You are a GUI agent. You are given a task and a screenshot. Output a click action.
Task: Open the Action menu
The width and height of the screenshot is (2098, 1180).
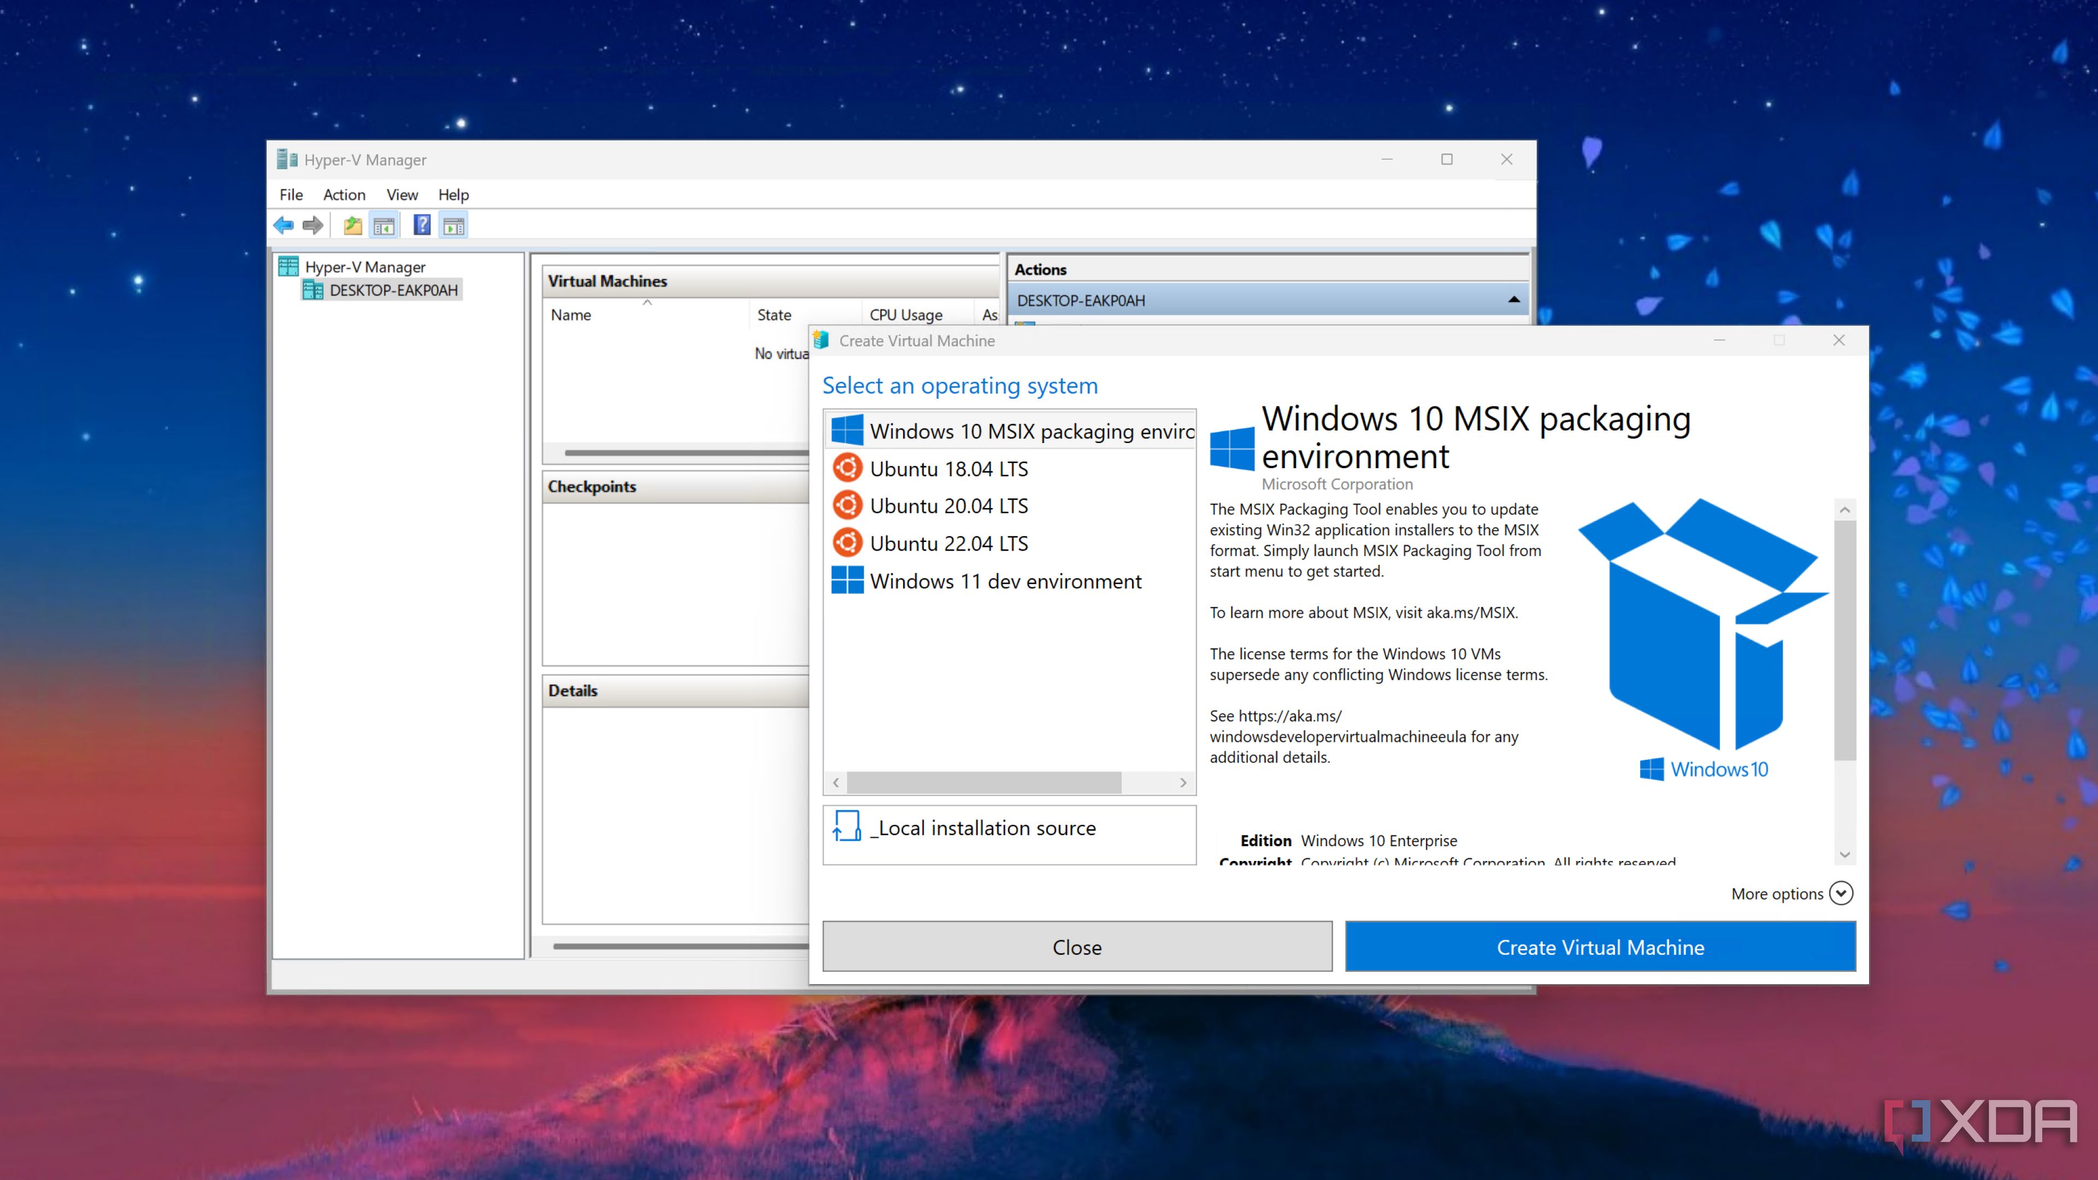coord(344,194)
